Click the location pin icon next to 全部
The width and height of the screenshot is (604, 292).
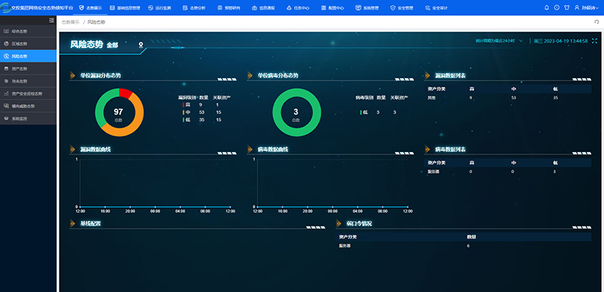click(x=141, y=45)
